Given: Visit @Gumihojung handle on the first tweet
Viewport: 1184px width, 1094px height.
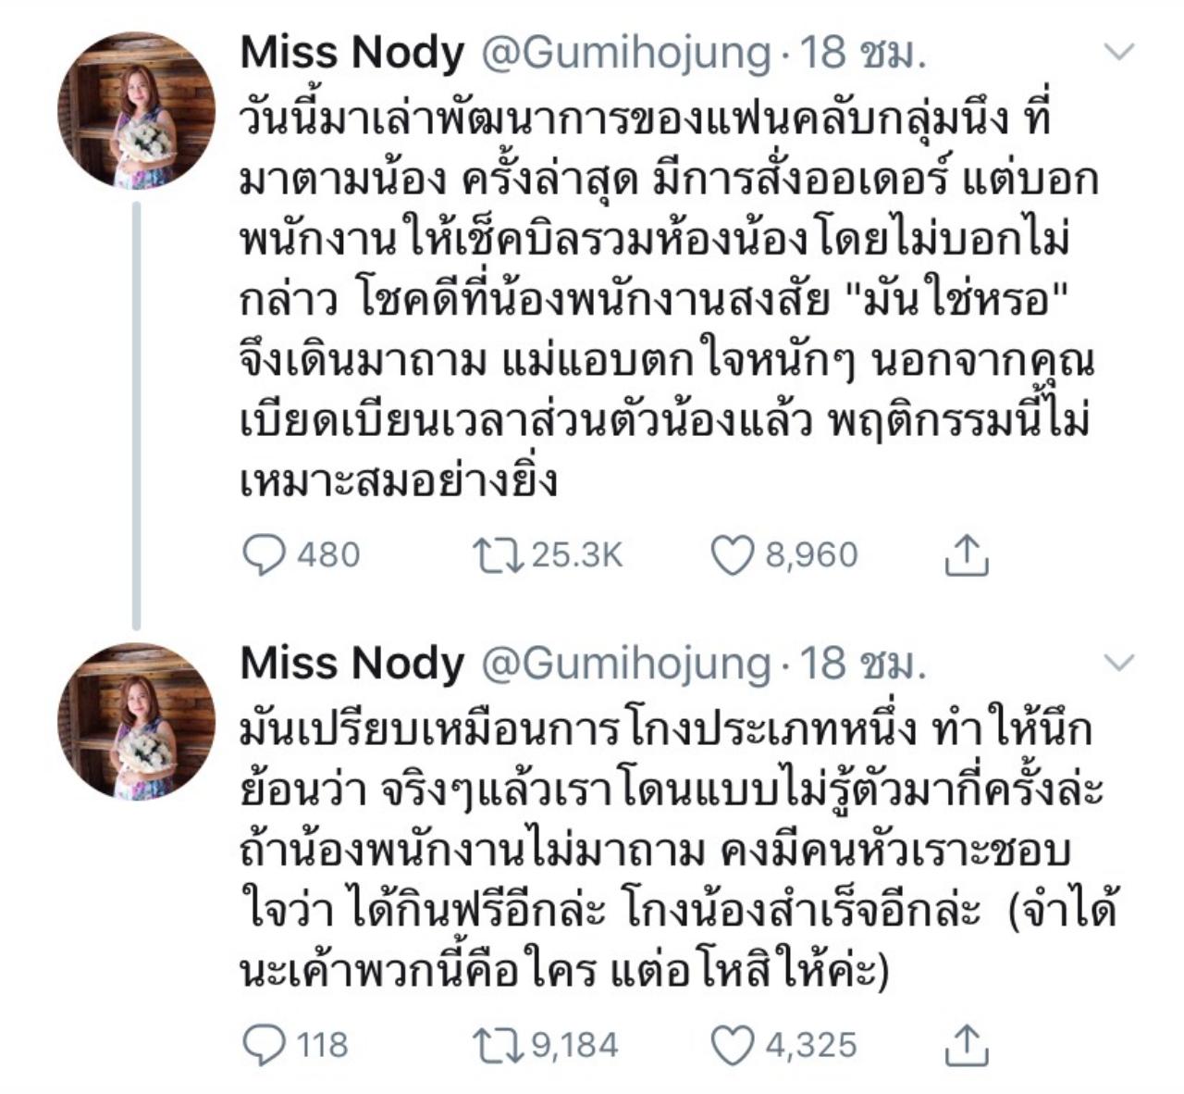Looking at the screenshot, I should coord(626,54).
